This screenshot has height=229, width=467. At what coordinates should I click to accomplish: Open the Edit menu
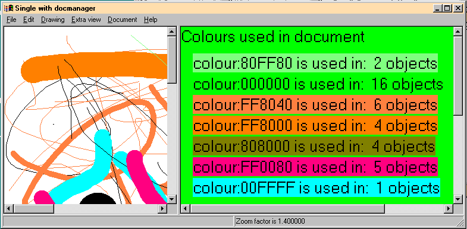click(29, 20)
